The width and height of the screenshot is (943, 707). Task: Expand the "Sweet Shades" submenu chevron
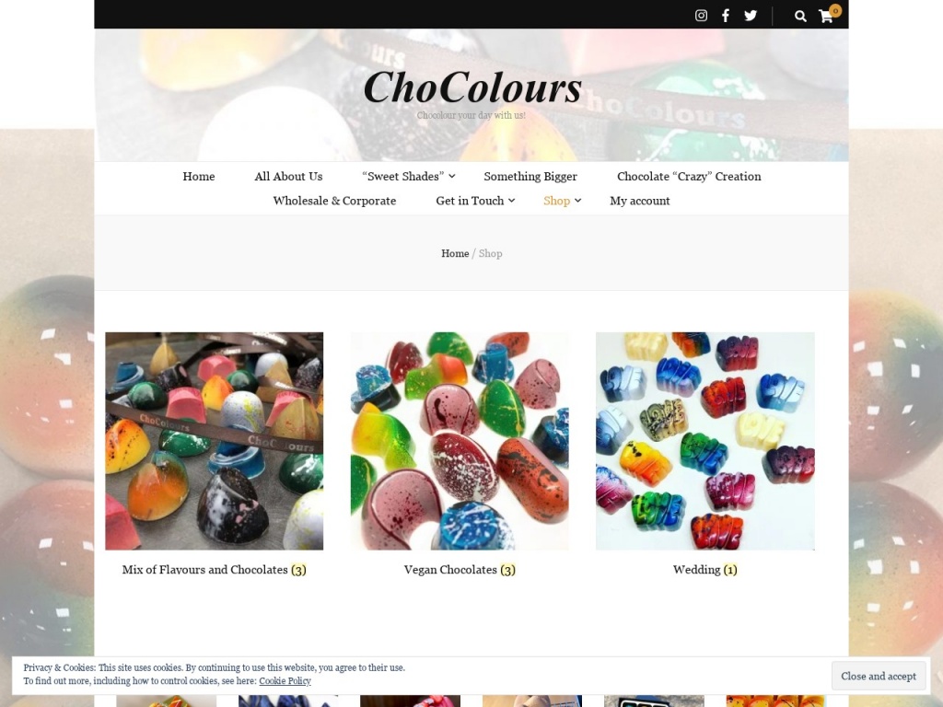click(x=452, y=176)
